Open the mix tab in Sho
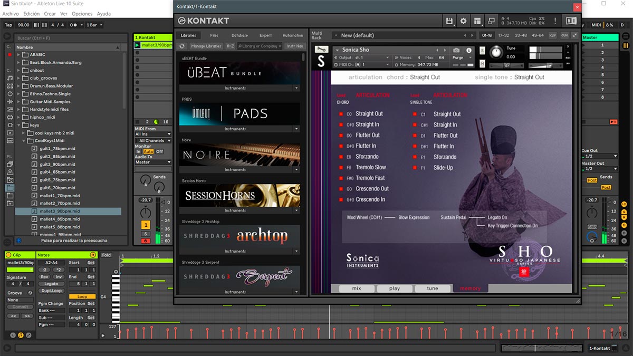Screen dimensions: 633x356 (357, 288)
